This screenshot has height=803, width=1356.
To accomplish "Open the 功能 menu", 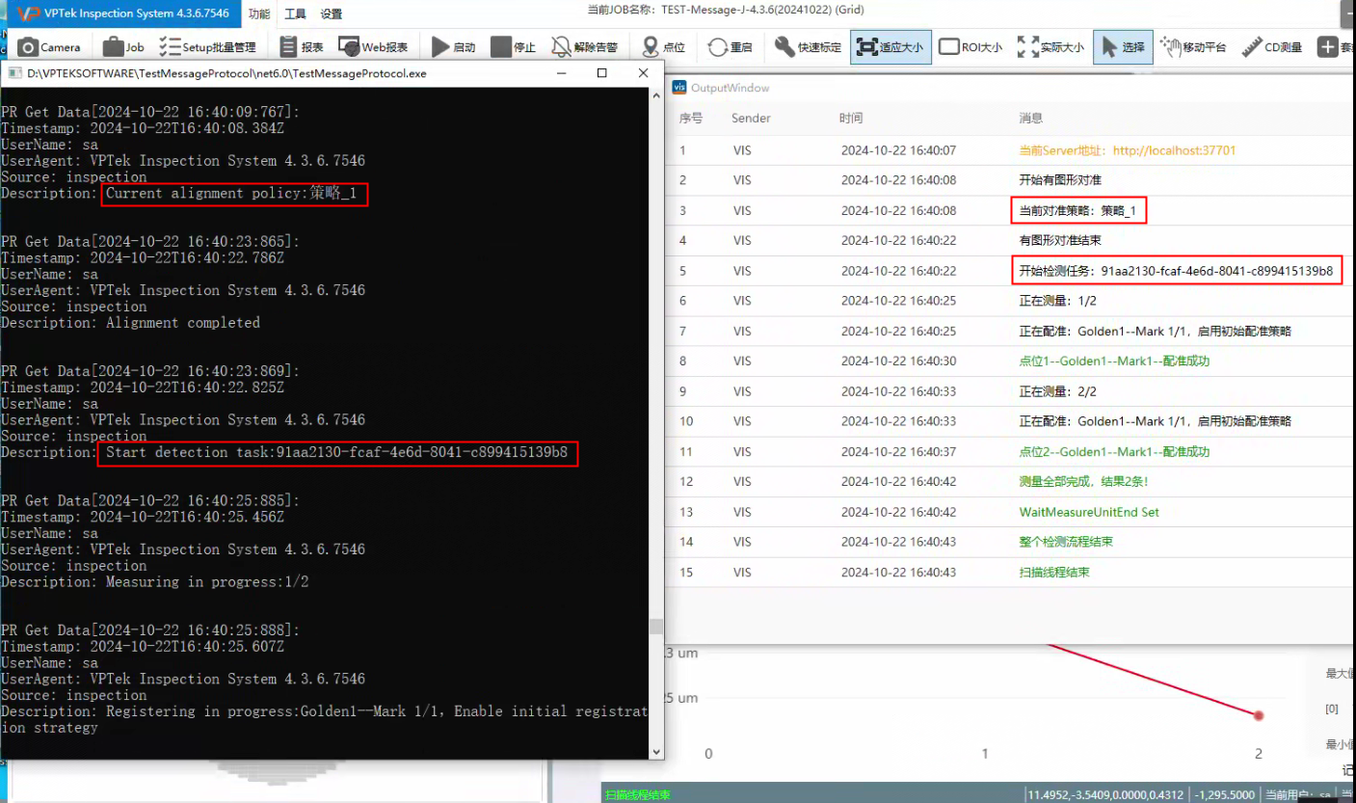I will click(259, 14).
